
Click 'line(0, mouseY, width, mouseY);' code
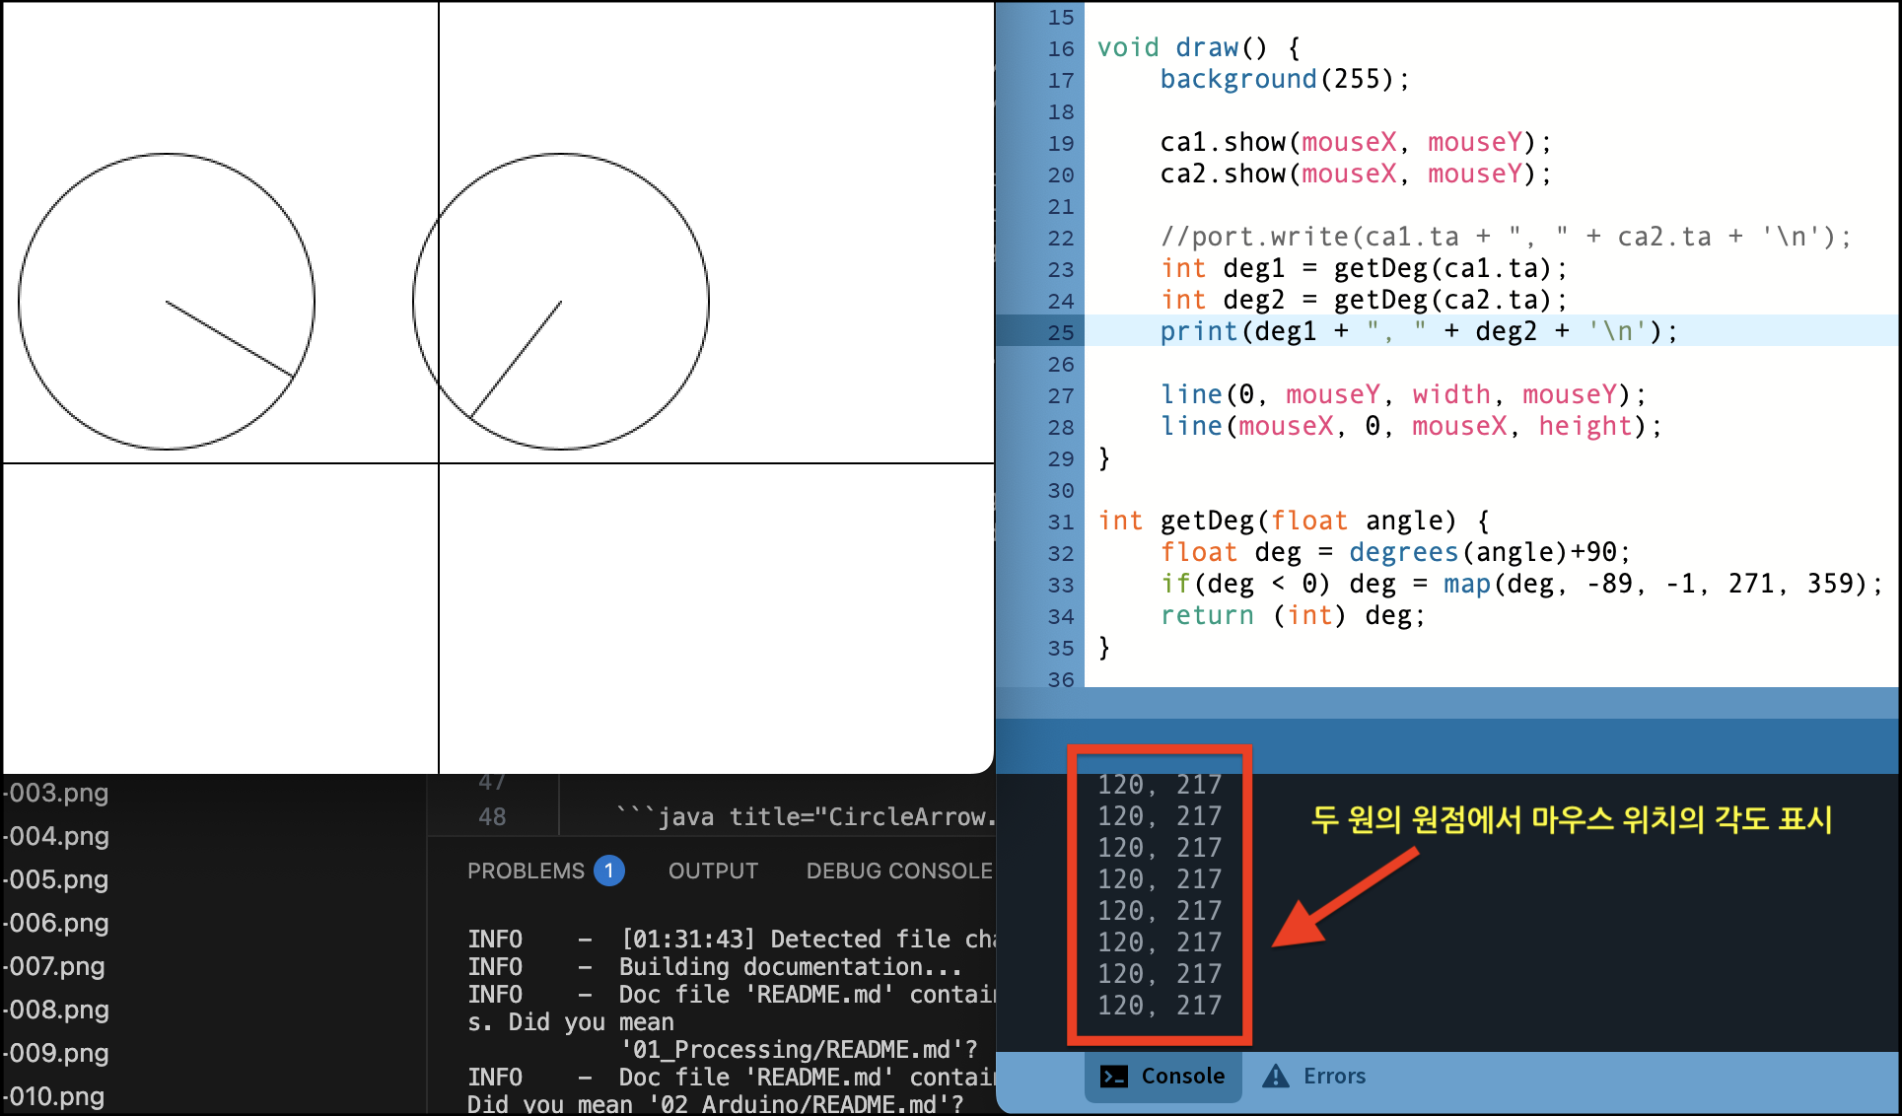[x=1403, y=394]
